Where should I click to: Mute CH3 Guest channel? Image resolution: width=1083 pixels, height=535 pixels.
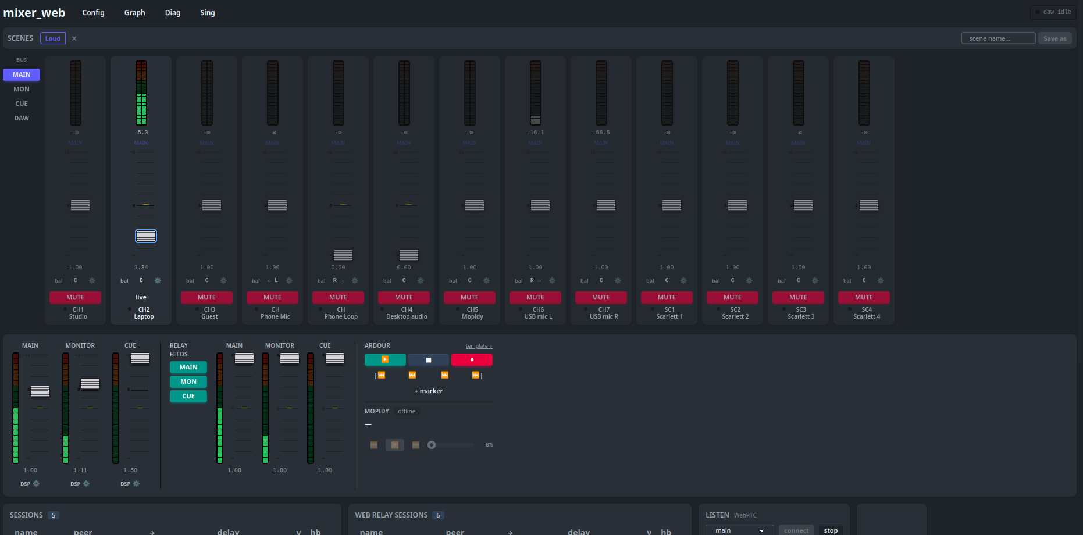click(206, 297)
